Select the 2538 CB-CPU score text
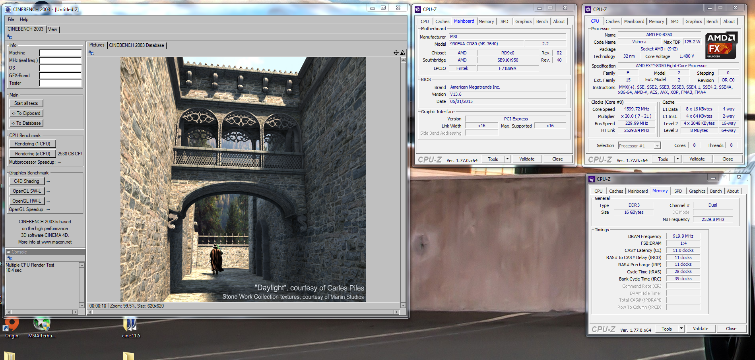The height and width of the screenshot is (360, 755). (70, 154)
